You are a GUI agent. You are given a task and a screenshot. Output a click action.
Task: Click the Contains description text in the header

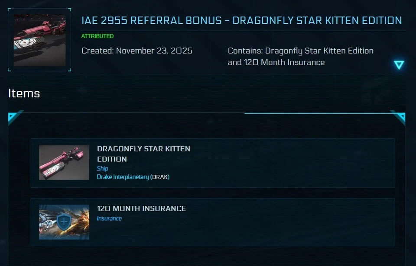point(300,56)
